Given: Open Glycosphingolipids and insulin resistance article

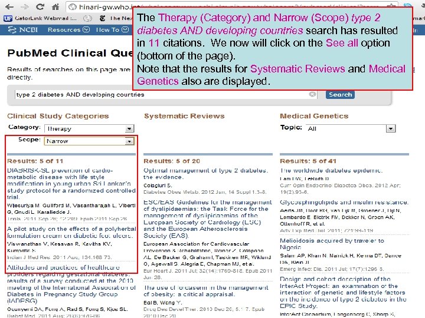Looking at the screenshot, I should click(x=344, y=202).
